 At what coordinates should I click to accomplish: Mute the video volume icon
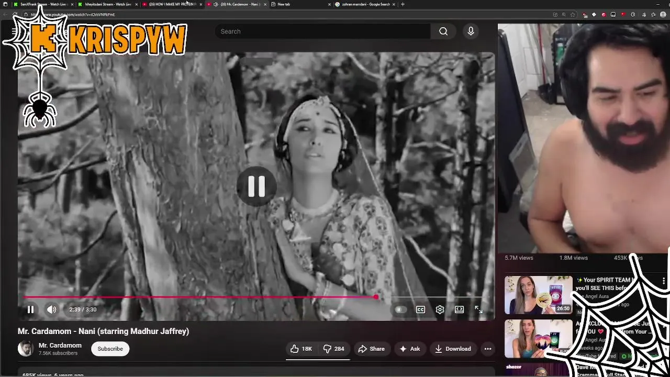click(51, 309)
